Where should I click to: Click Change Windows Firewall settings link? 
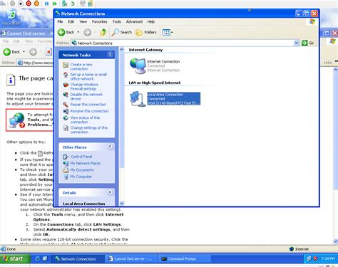pos(84,87)
